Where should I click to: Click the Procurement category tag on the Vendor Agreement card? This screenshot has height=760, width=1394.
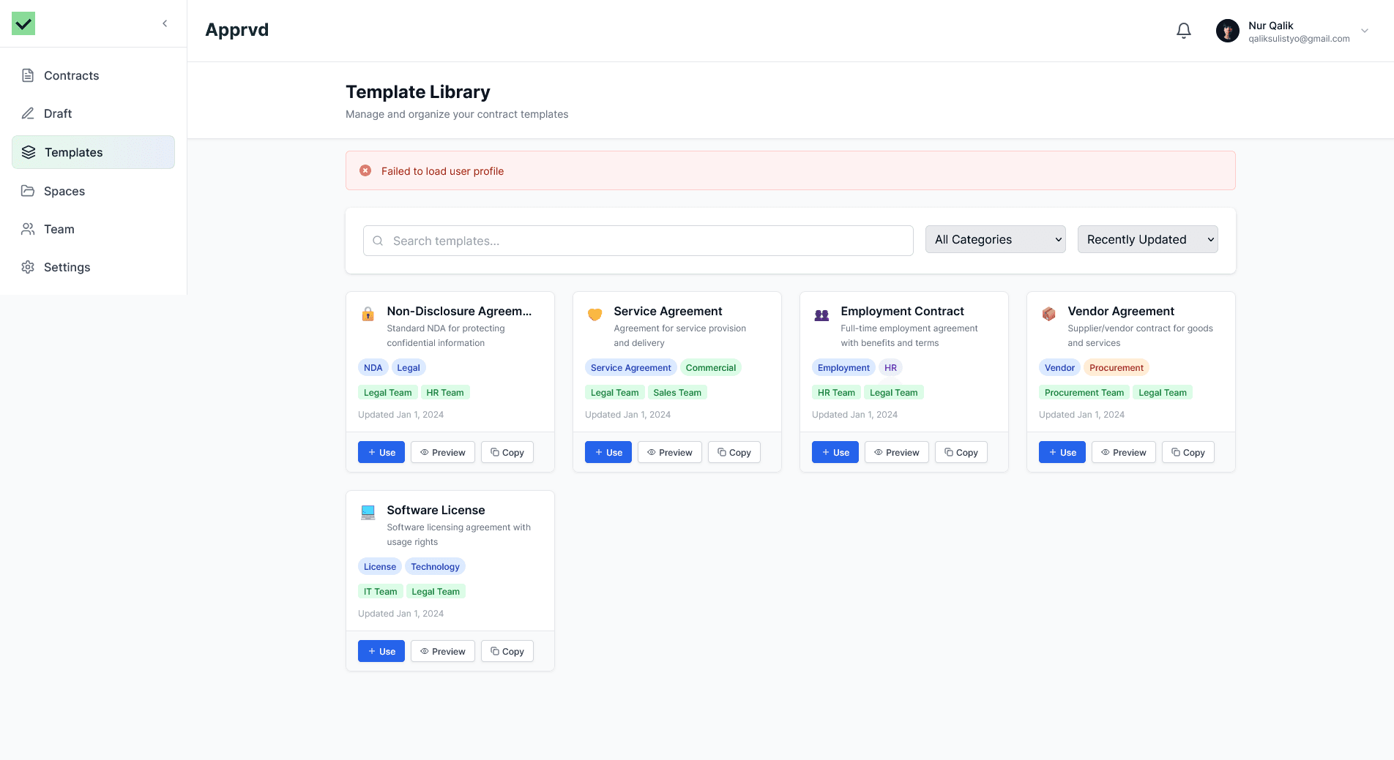coord(1116,367)
